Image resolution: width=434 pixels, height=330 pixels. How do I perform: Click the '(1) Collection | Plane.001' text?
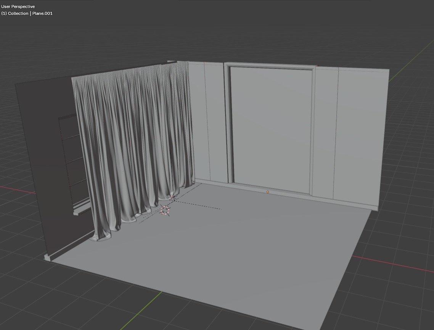[x=27, y=13]
